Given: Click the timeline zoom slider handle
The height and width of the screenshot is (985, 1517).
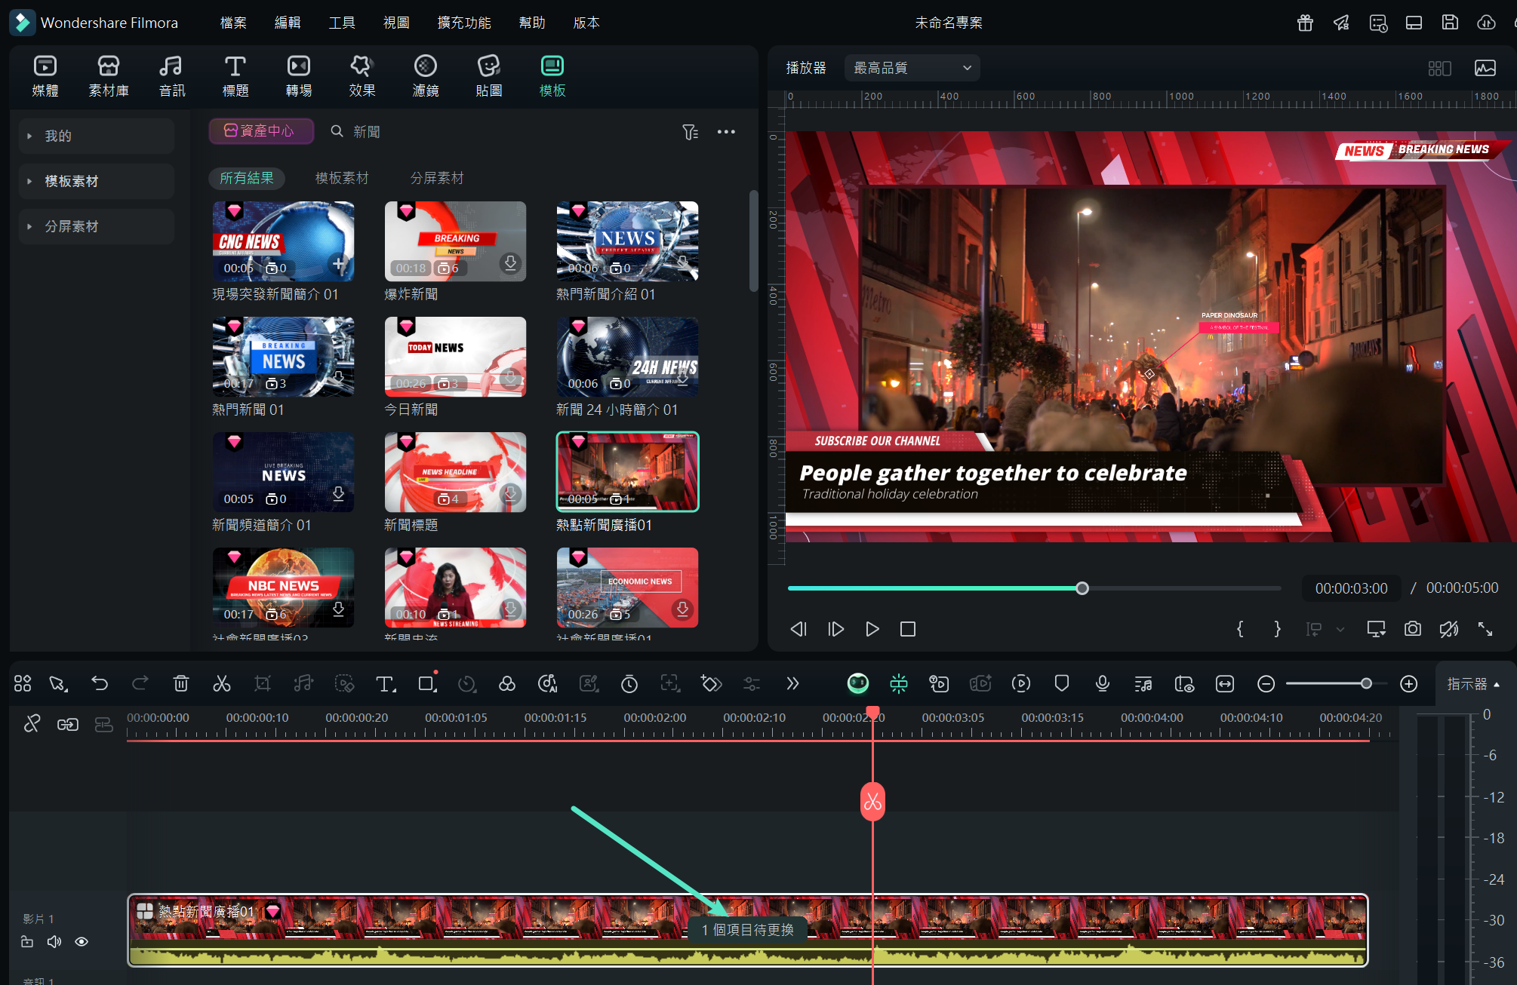Looking at the screenshot, I should (x=1366, y=683).
